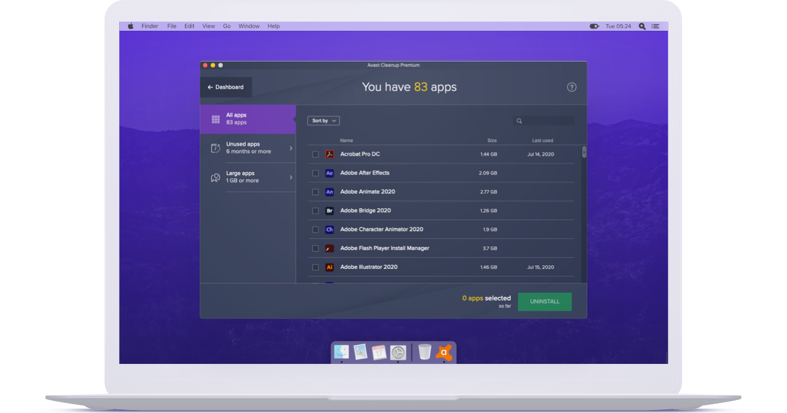Select the Adobe Animate 2020 checkbox
Screen dimensions: 787x413
tap(315, 192)
